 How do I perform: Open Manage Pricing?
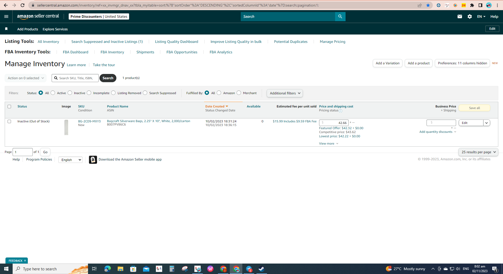click(332, 42)
